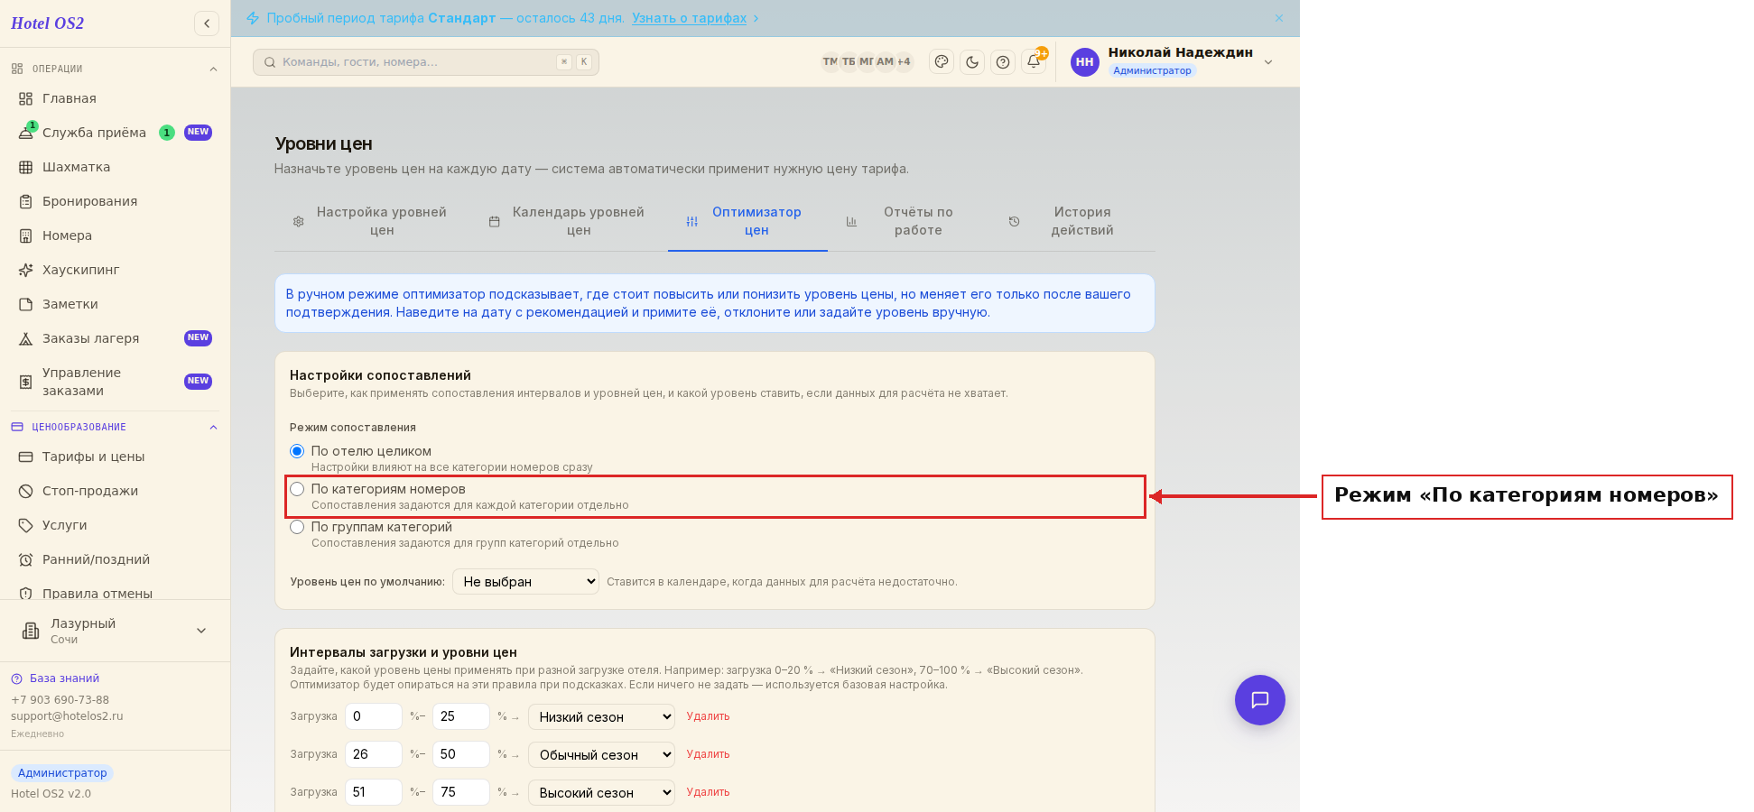Open the Номера icon
The height and width of the screenshot is (812, 1754).
click(25, 235)
